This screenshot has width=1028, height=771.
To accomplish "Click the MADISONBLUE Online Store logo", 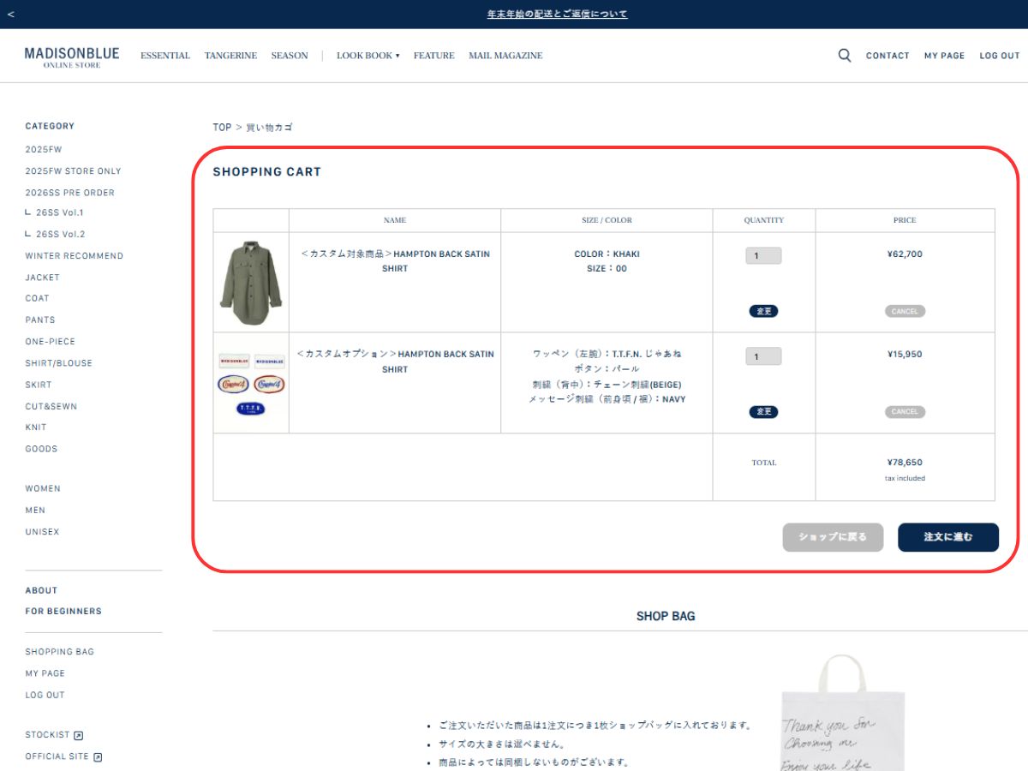I will click(72, 57).
